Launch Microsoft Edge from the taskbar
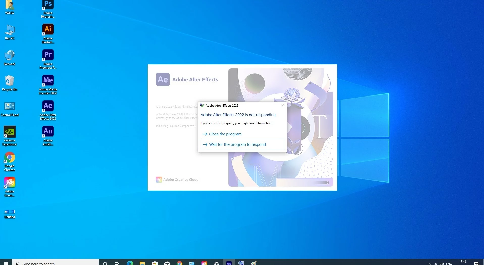Screen dimensions: 484x265 [130, 263]
